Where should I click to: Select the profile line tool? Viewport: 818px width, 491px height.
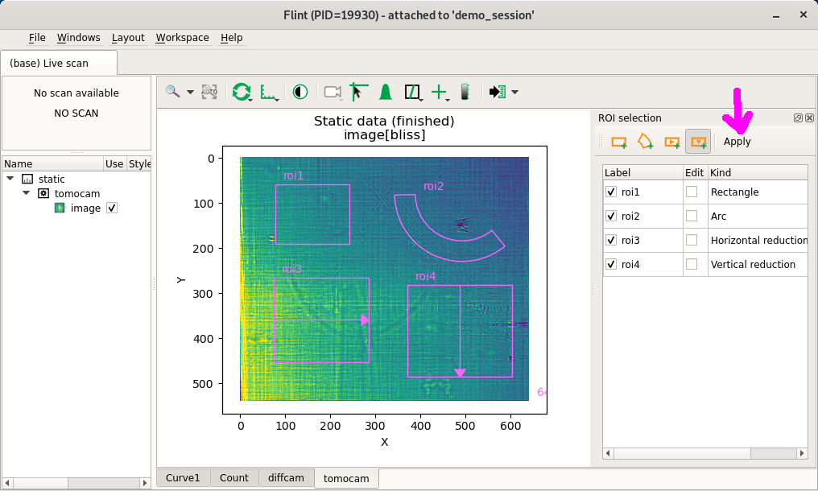point(412,93)
